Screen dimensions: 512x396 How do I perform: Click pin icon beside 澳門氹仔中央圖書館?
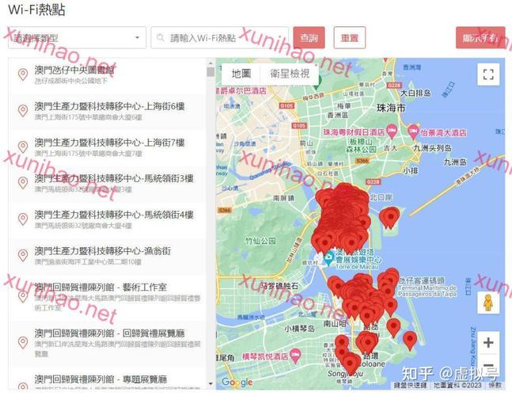[x=22, y=74]
